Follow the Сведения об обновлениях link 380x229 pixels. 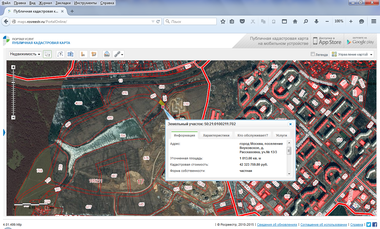click(x=277, y=225)
